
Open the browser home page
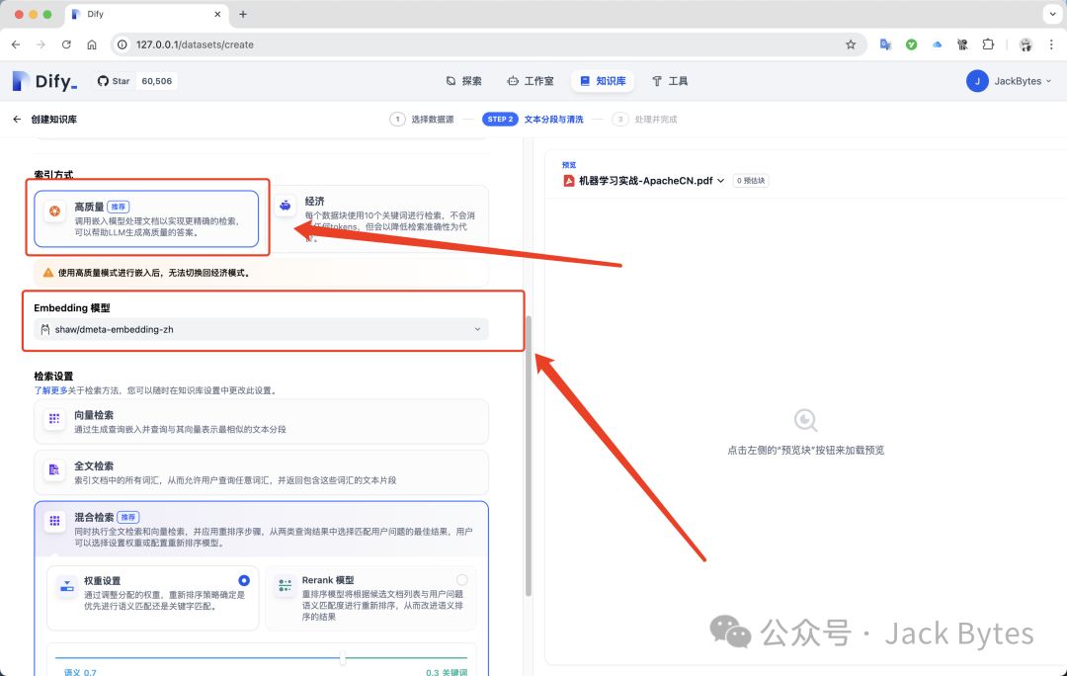point(92,44)
